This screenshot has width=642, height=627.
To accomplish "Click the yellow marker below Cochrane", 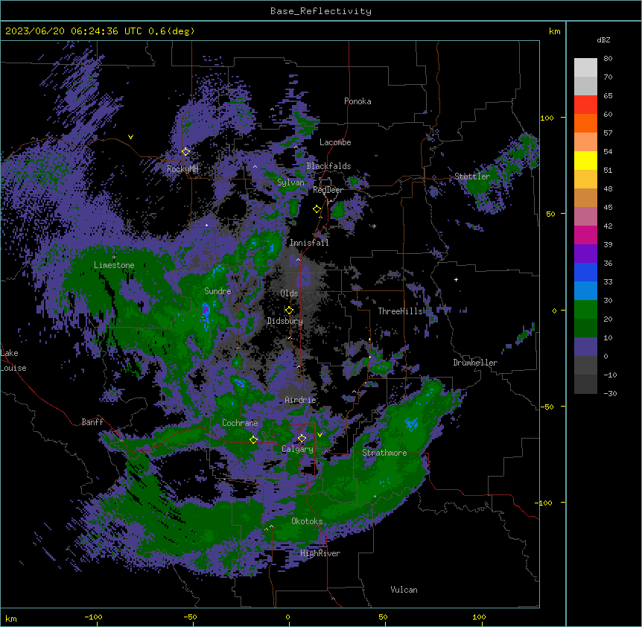I will tap(253, 439).
